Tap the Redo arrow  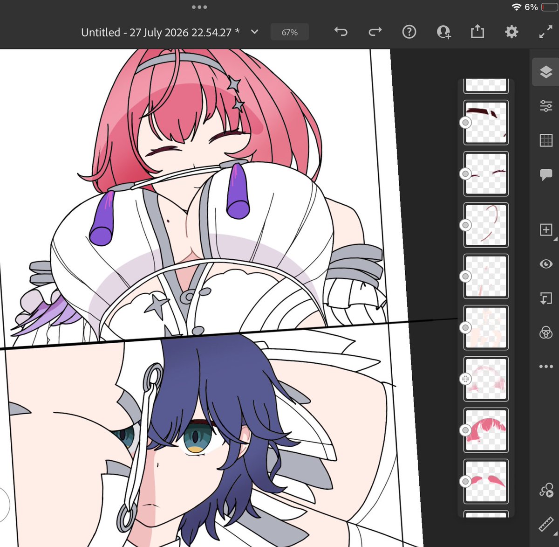[375, 32]
